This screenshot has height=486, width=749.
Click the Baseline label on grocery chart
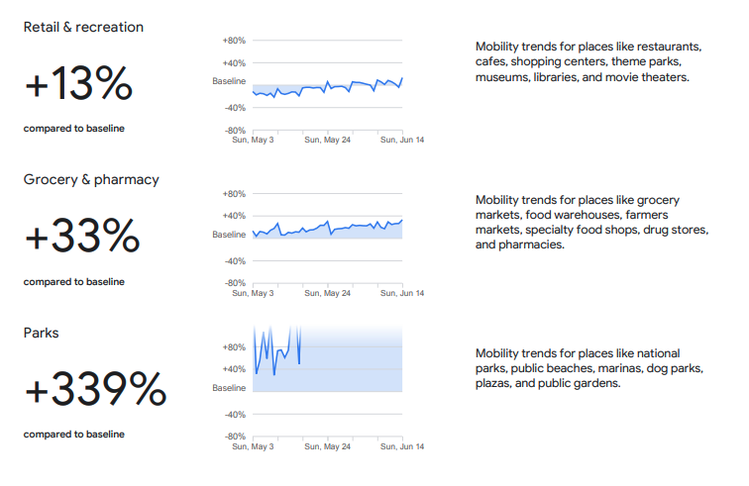(229, 235)
